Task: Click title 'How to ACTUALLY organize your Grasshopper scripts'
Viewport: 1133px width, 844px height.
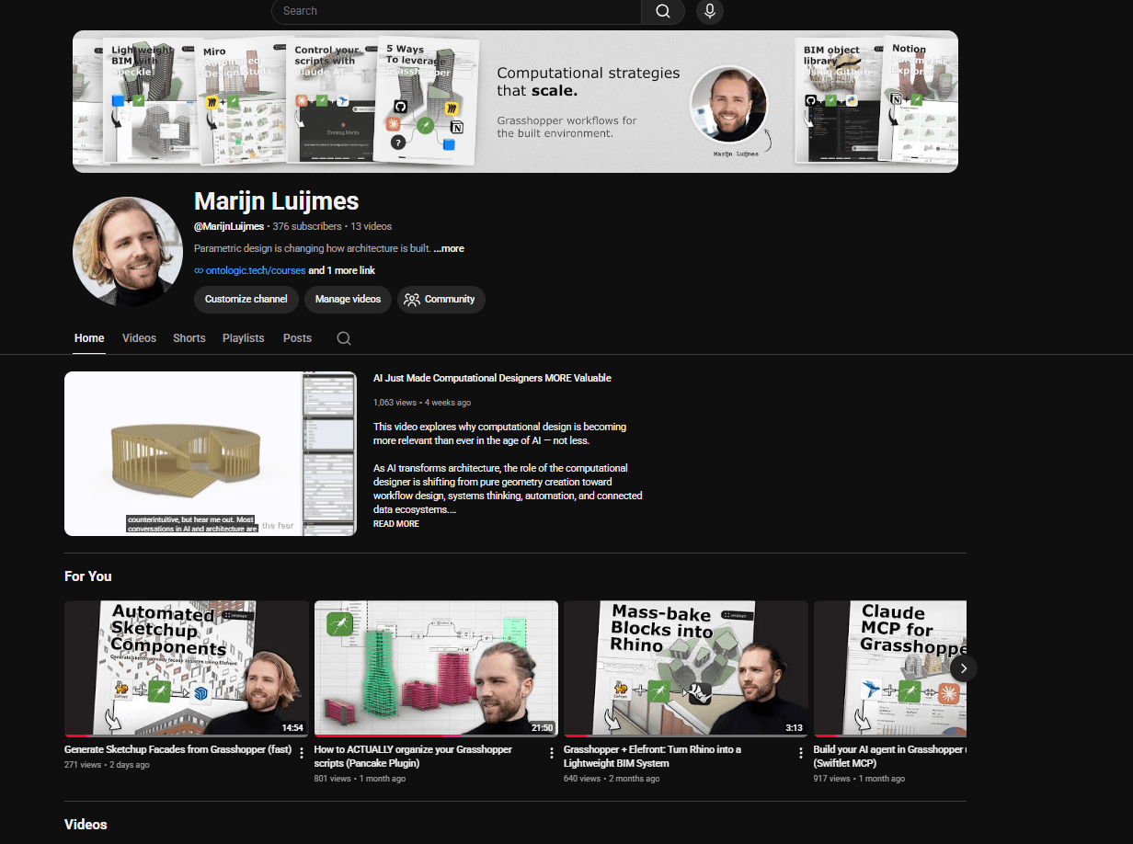Action: [x=413, y=757]
